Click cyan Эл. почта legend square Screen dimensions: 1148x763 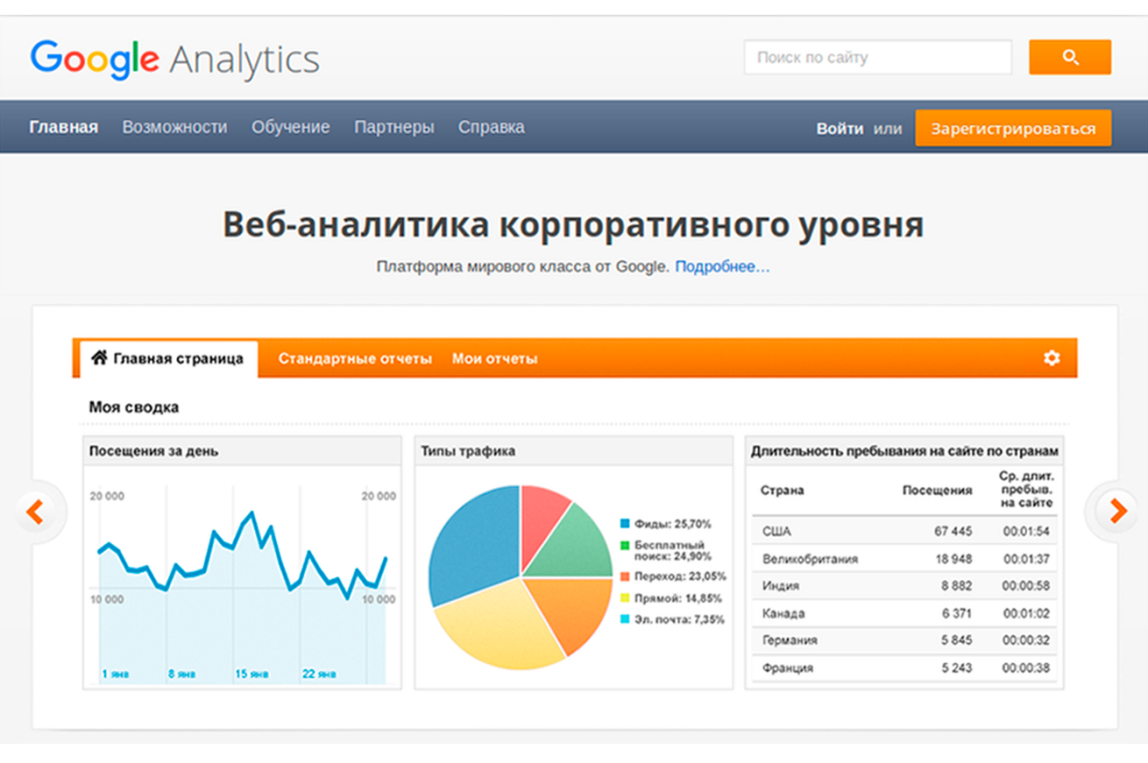(x=624, y=620)
